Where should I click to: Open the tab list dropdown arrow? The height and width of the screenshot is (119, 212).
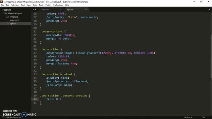tap(210, 9)
